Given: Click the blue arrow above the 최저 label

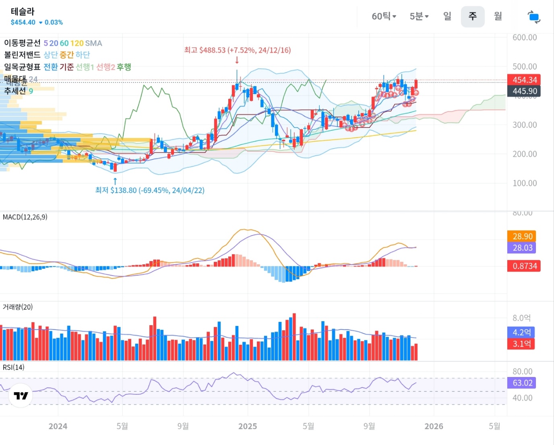Looking at the screenshot, I should tap(115, 181).
